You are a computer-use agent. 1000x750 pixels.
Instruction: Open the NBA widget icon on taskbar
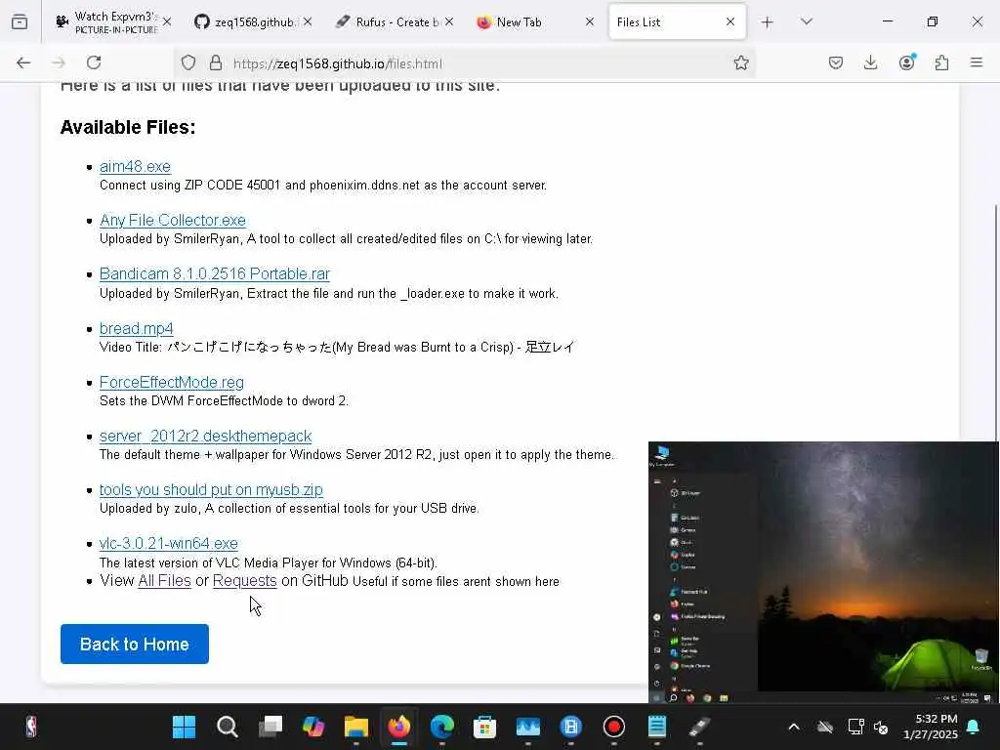click(31, 727)
